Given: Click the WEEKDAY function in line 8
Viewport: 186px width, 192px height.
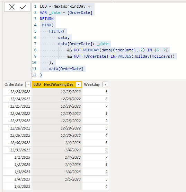Looking at the screenshot, I should [x=91, y=50].
